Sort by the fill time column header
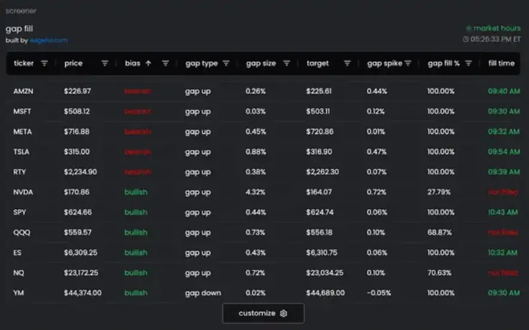 coord(502,63)
